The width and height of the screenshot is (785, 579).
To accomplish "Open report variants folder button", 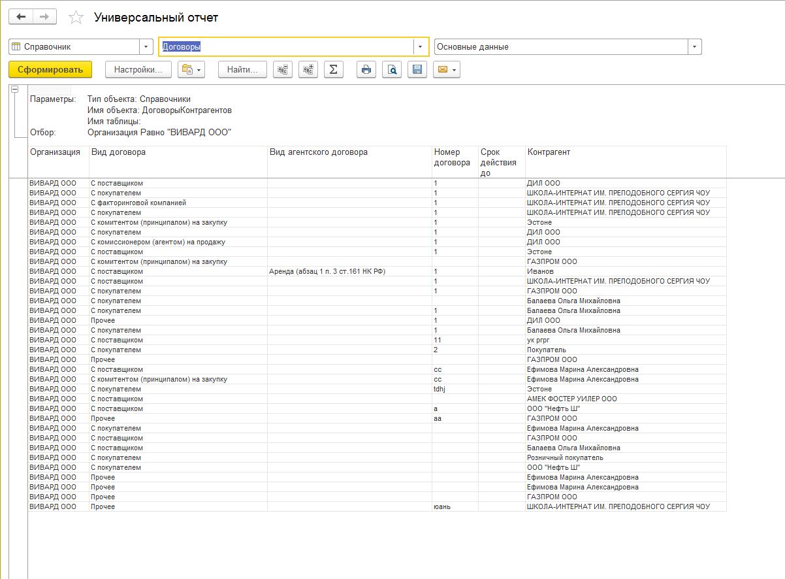I will pyautogui.click(x=191, y=69).
